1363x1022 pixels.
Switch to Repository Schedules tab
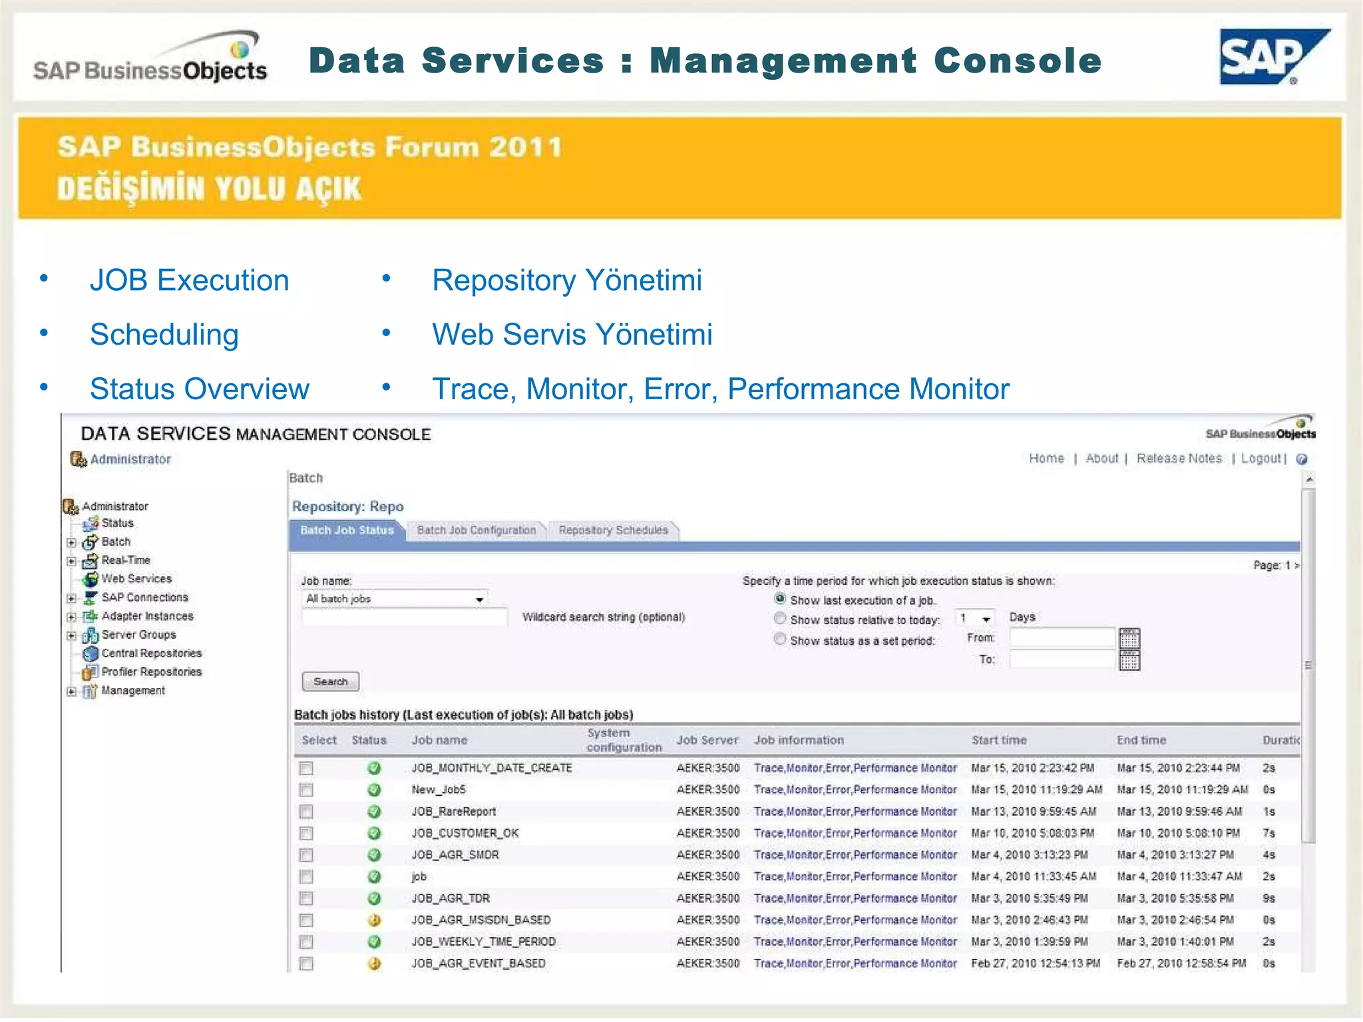pos(613,531)
